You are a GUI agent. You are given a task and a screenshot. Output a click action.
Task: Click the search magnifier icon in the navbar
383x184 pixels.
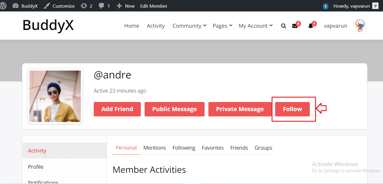(283, 26)
